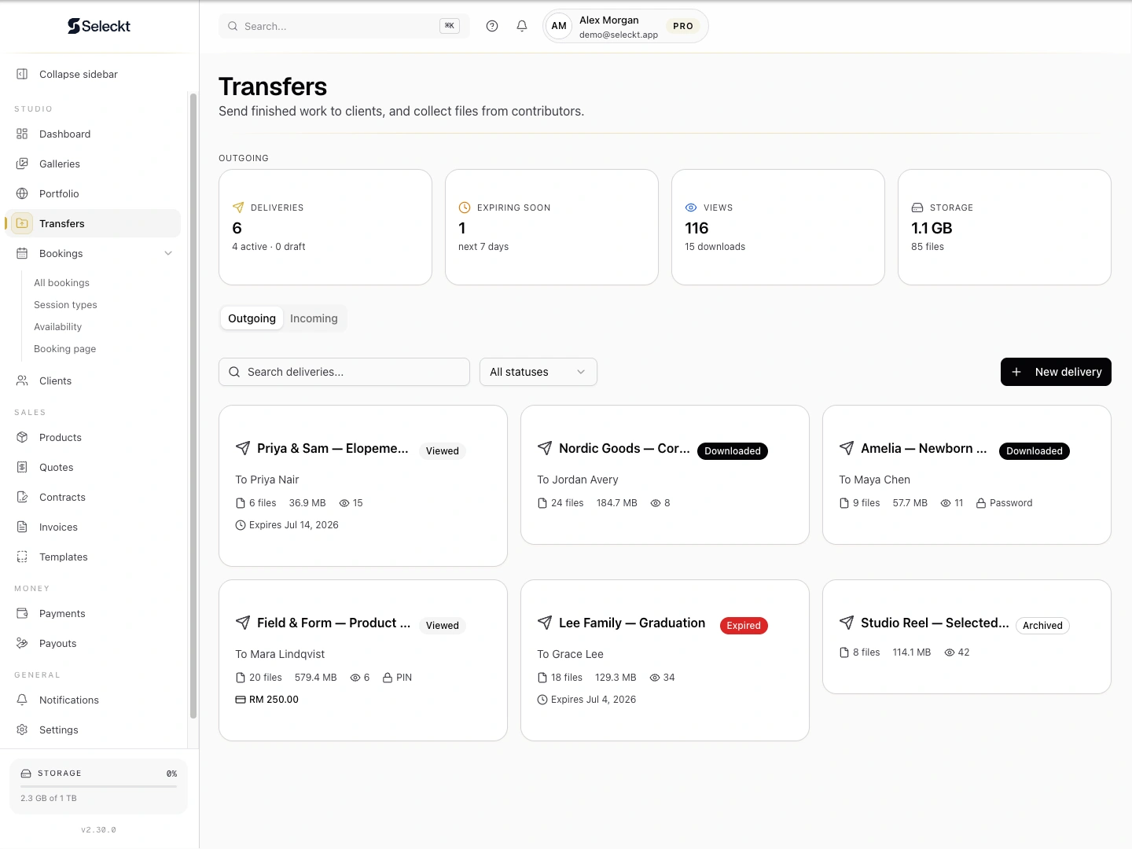Click the Seleckt logo in sidebar
This screenshot has height=849, width=1132.
(x=99, y=26)
